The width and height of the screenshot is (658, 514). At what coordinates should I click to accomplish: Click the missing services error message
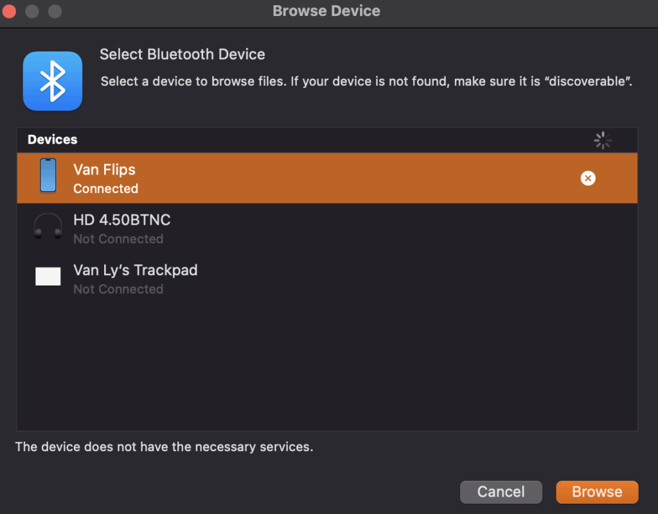[x=164, y=447]
